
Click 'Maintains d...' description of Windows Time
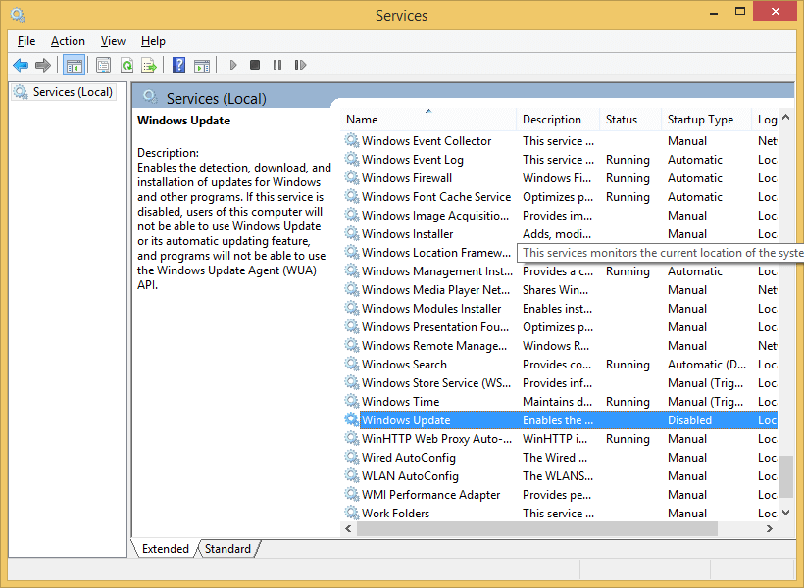[557, 402]
